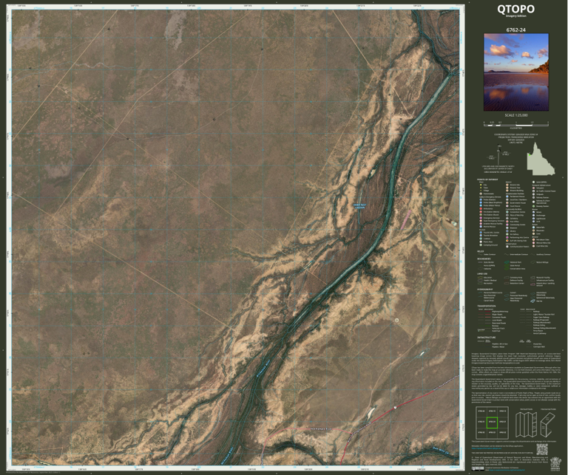Click the QR code
This screenshot has width=568, height=475.
(541, 449)
